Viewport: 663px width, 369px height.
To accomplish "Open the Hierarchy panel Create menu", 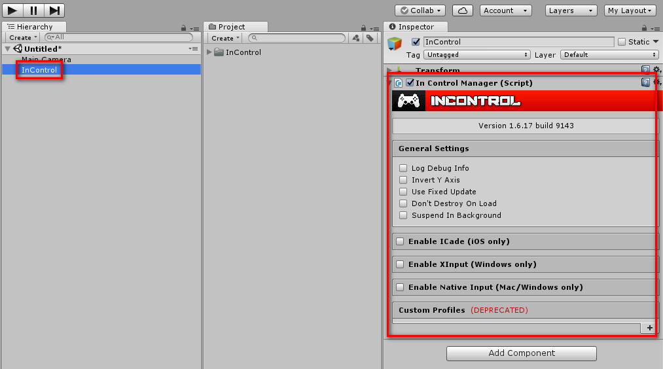I will [x=24, y=37].
